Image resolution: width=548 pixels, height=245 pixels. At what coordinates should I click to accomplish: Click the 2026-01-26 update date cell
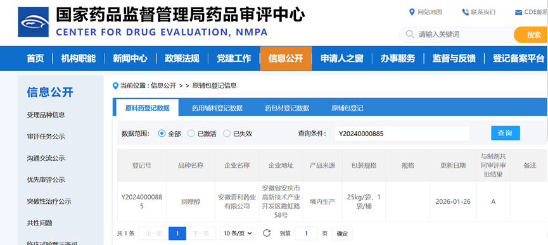point(453,202)
